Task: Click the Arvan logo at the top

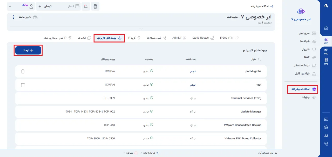Action: point(326,6)
